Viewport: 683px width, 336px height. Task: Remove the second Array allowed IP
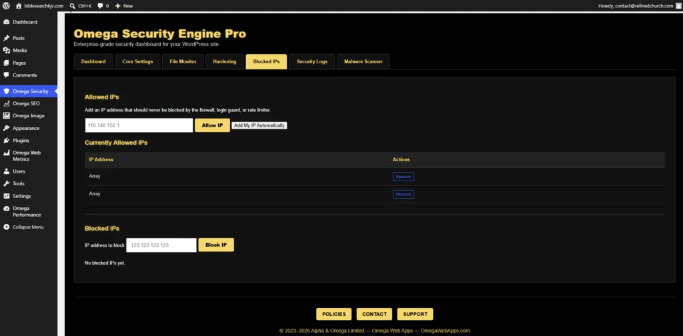404,194
